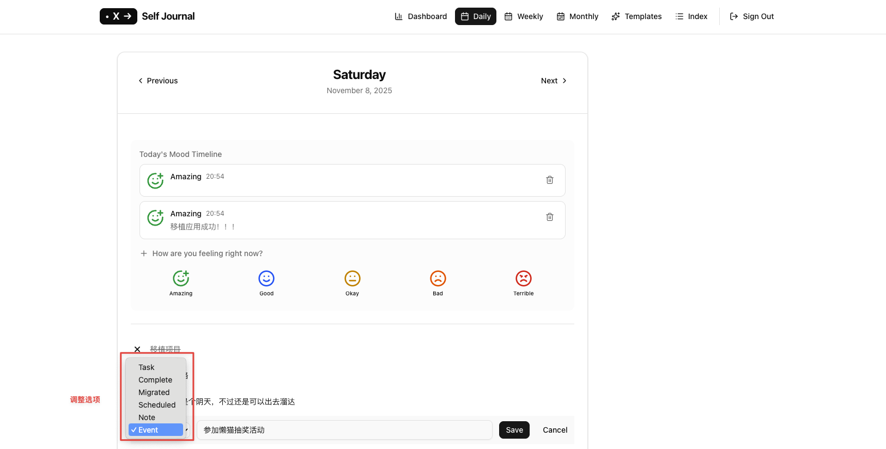
Task: Choose the Okay neutral face icon
Action: tap(353, 278)
